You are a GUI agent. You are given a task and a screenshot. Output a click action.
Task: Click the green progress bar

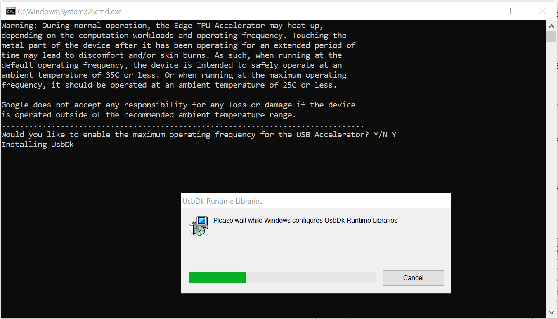pos(217,277)
